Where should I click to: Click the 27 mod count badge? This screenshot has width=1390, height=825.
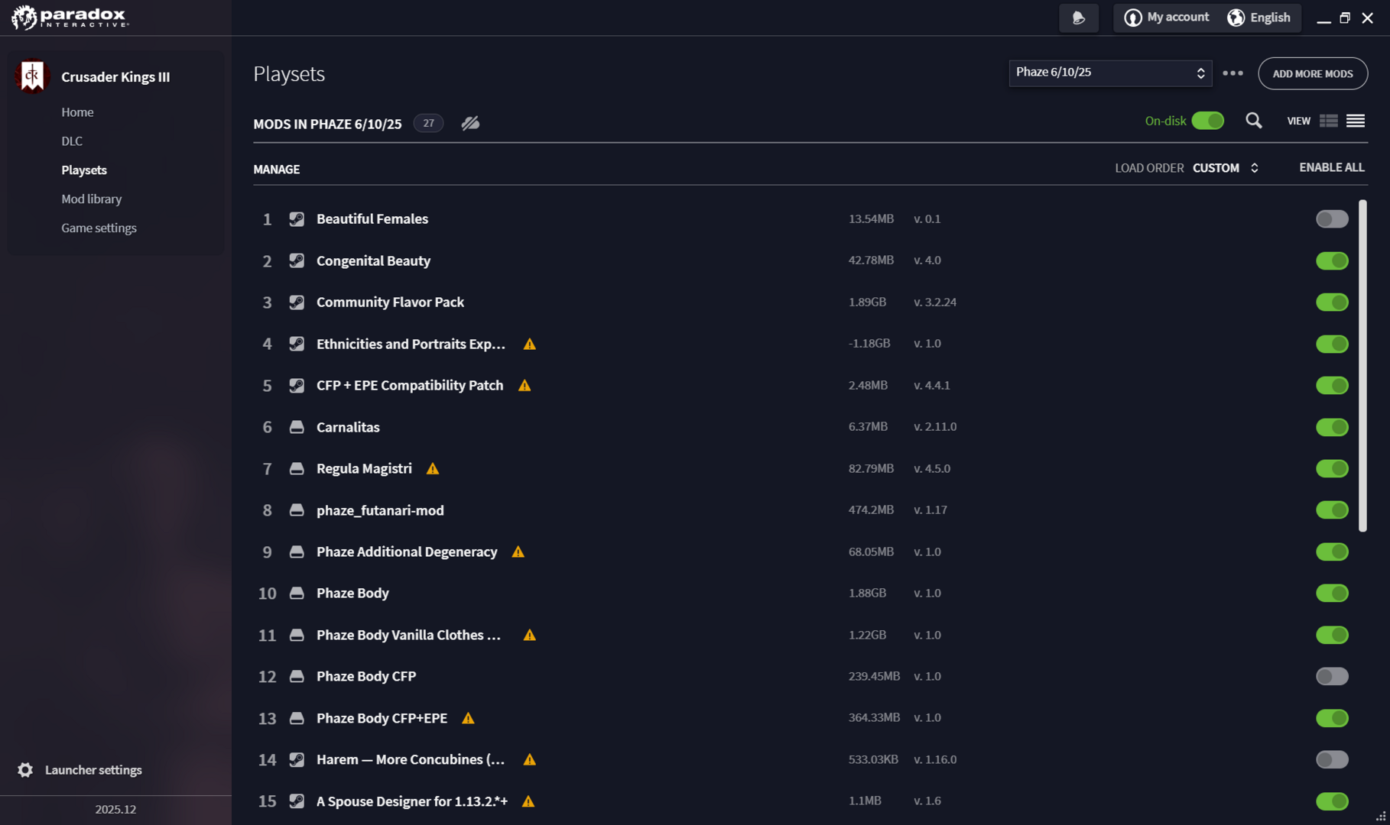click(x=428, y=123)
